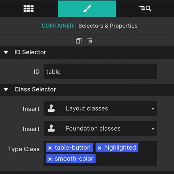Click the duplicate container icon
This screenshot has width=174, height=174.
point(79,41)
